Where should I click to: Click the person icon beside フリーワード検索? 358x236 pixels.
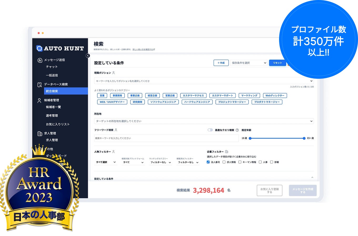click(x=116, y=130)
